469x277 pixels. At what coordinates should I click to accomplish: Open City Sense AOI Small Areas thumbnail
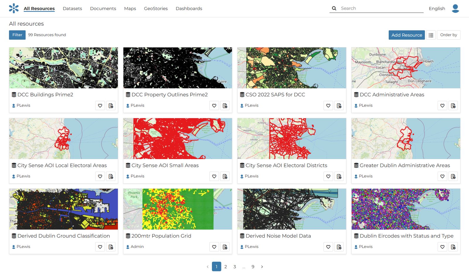click(x=178, y=138)
